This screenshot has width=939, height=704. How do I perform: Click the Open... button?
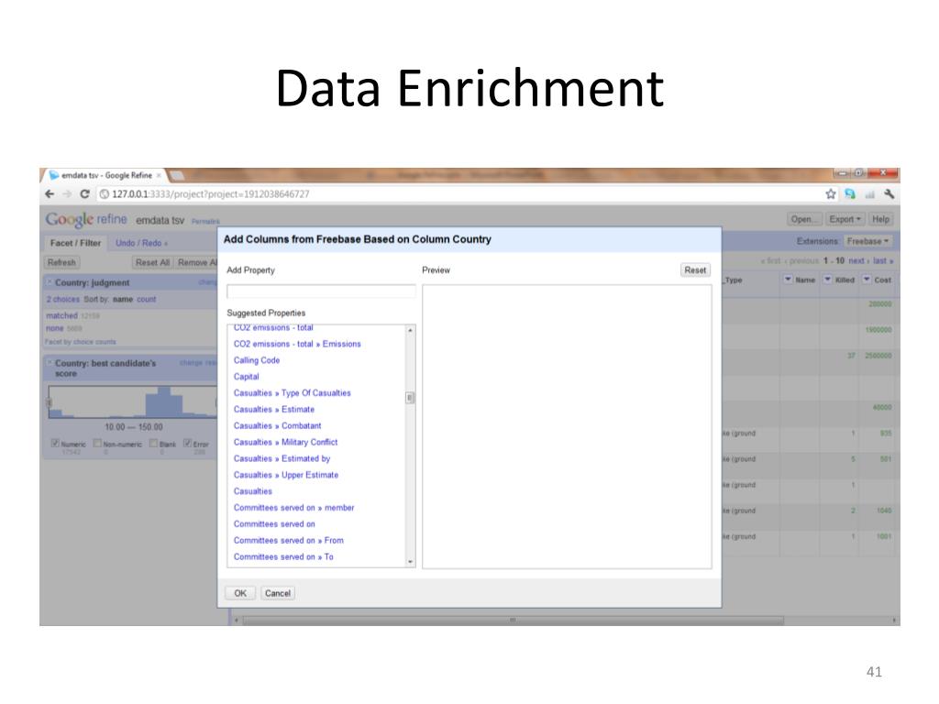804,219
